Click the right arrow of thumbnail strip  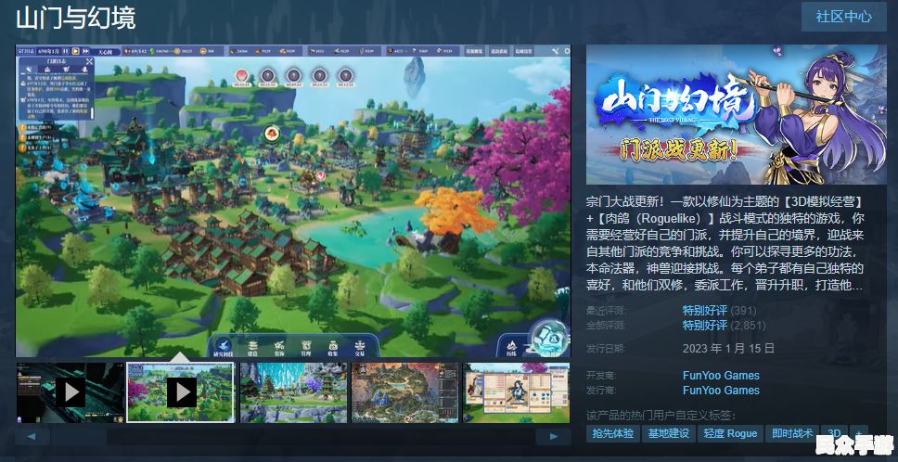point(553,437)
